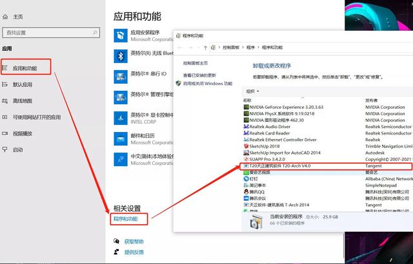The image size is (413, 264).
Task: Click the 钉钉 program icon
Action: click(246, 179)
